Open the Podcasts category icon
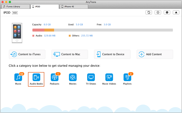The height and width of the screenshot is (113, 182). click(55, 77)
